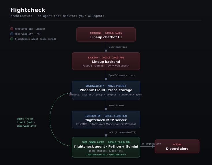The width and height of the screenshot is (212, 165).
Task: Click 'CODE-OWNED AGENT · GOOGLE CLOUD RUN' heading
Action: pyautogui.click(x=106, y=142)
